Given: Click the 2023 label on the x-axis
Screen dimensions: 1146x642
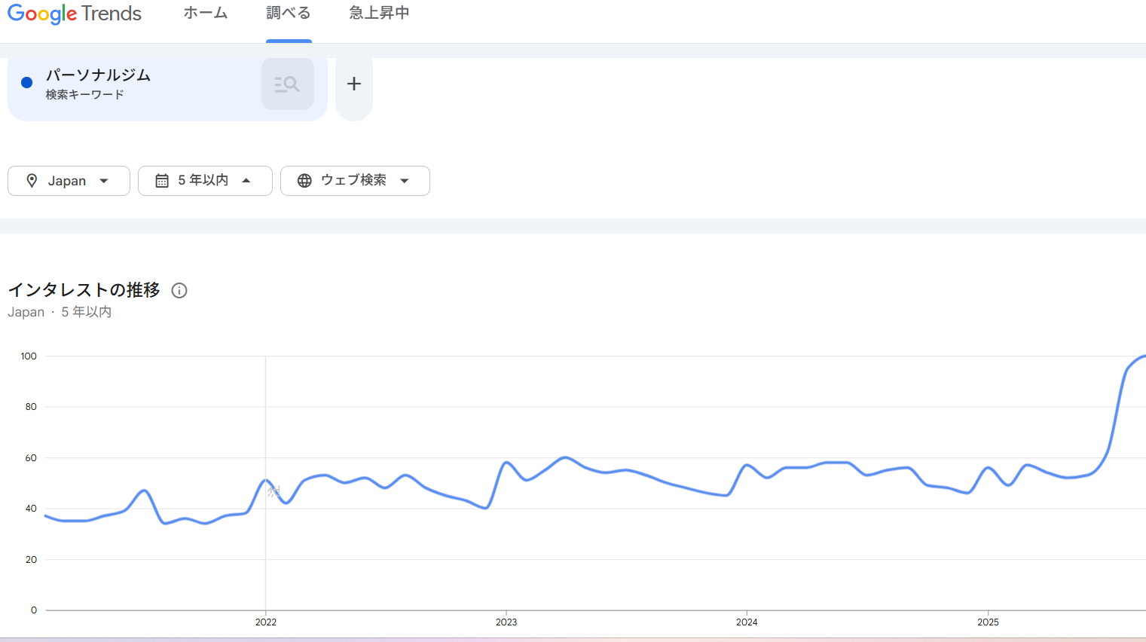Looking at the screenshot, I should pyautogui.click(x=506, y=622).
